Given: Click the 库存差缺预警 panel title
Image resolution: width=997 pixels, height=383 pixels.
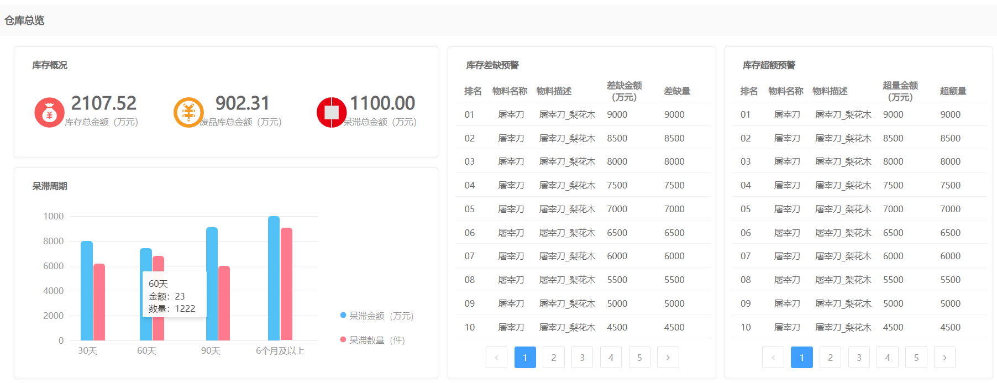Looking at the screenshot, I should pos(492,65).
